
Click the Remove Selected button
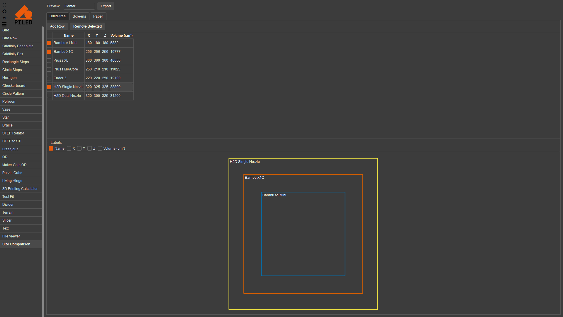tap(87, 26)
